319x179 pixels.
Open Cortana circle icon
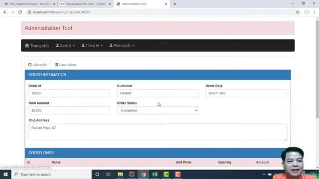[97, 175]
